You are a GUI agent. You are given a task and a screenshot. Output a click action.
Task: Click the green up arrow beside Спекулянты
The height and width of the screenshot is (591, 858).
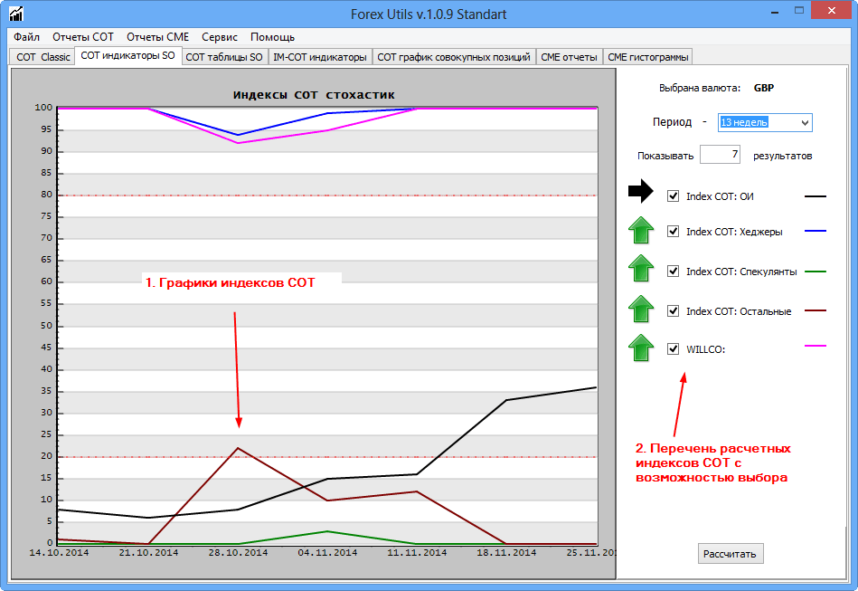coord(641,270)
